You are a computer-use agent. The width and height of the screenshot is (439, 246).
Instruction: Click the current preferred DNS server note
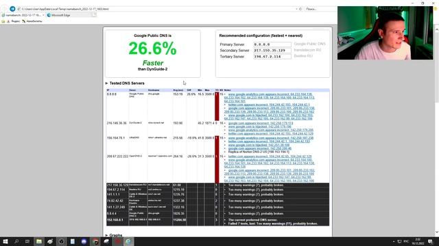click(252, 220)
